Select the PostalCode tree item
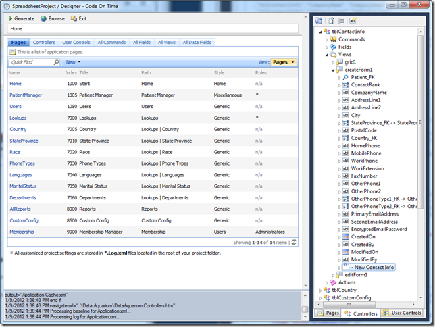435x327 pixels. click(x=363, y=130)
